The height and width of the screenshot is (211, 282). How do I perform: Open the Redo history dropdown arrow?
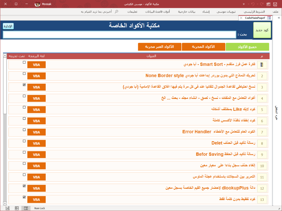257,4
